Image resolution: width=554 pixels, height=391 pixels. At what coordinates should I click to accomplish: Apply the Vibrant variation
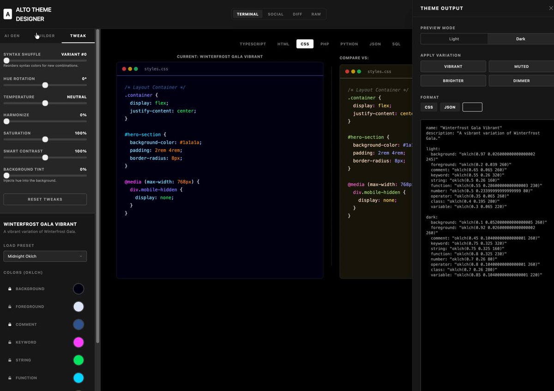point(453,66)
